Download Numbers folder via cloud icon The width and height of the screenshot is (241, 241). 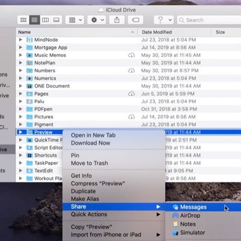coord(131,70)
